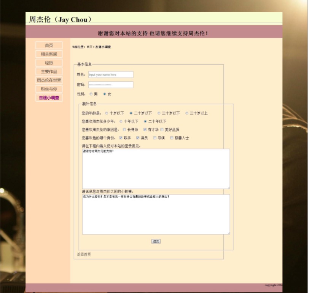
Task: Choose the 十岁以下 age option
Action: coord(107,113)
